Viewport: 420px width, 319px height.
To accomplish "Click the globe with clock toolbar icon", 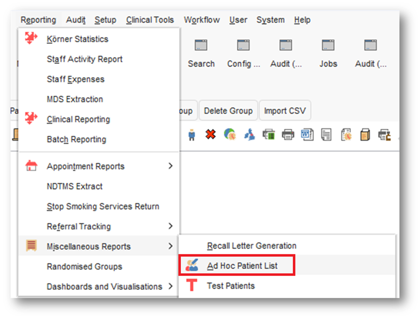I will tap(230, 134).
